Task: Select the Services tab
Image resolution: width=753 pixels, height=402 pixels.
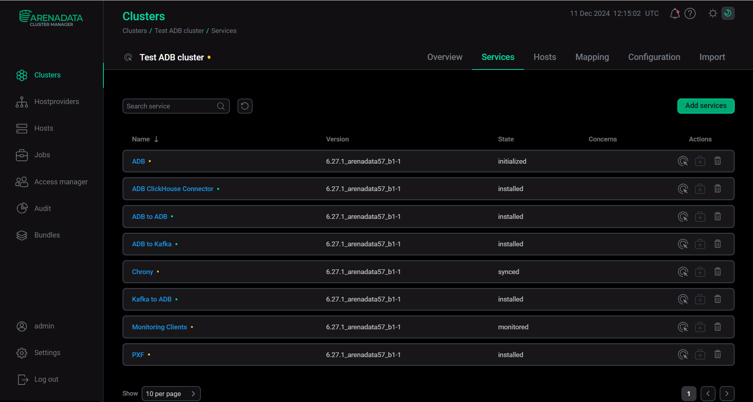Action: pos(498,57)
